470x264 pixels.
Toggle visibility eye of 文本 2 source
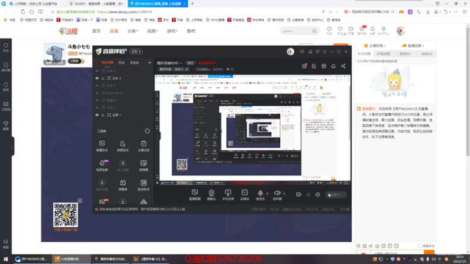tap(97, 86)
